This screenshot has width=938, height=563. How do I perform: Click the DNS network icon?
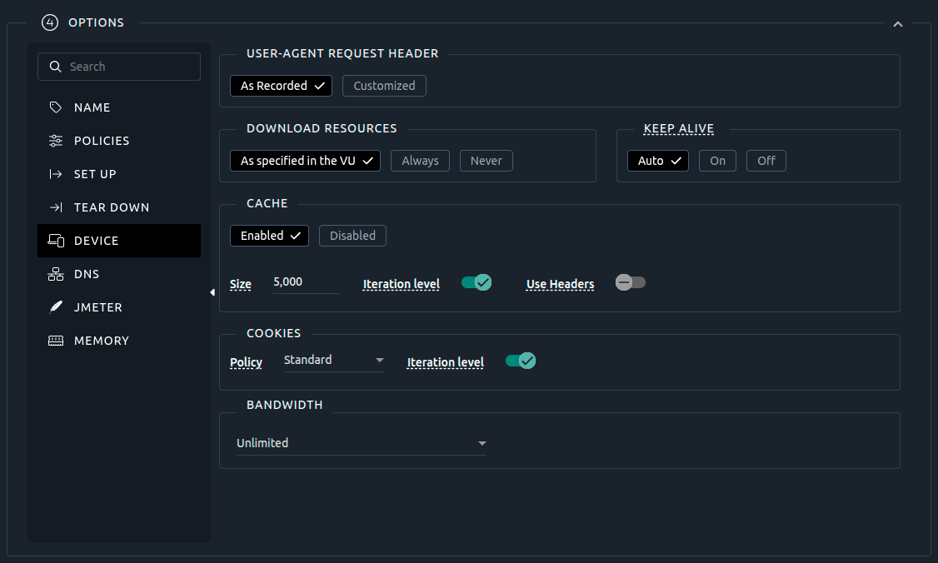[56, 274]
